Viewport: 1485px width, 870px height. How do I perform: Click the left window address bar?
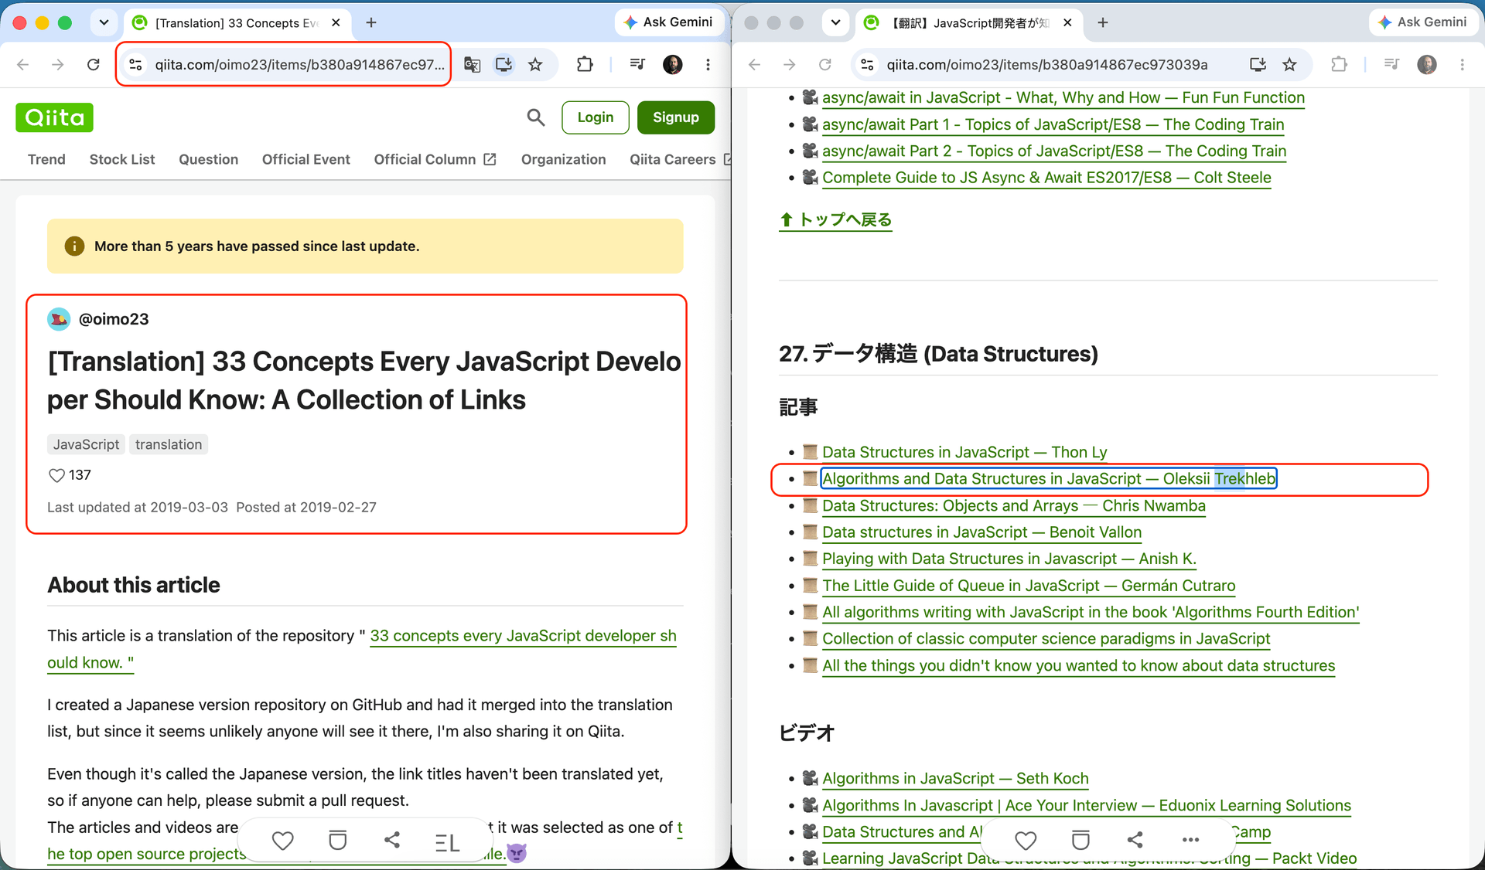[299, 65]
